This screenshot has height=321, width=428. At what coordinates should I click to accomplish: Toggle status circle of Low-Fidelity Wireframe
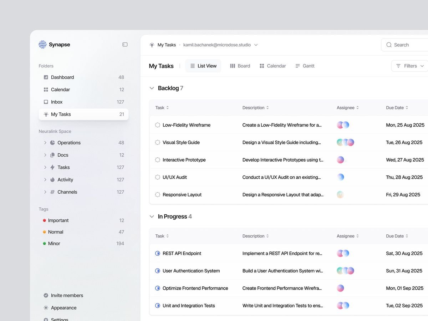tap(158, 125)
